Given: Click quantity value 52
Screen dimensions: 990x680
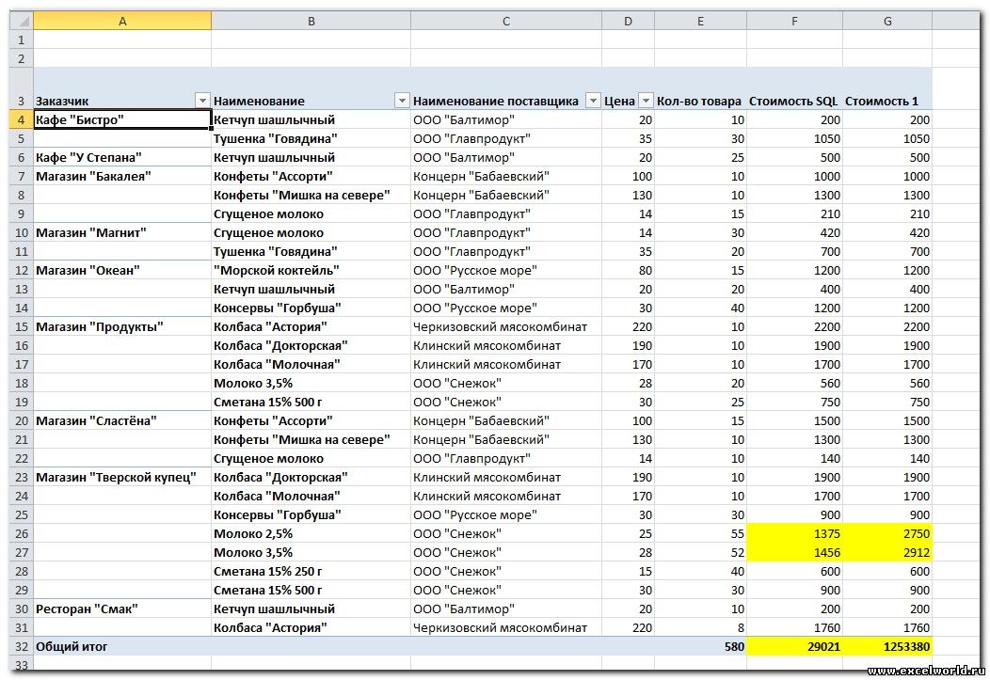Looking at the screenshot, I should (x=700, y=552).
